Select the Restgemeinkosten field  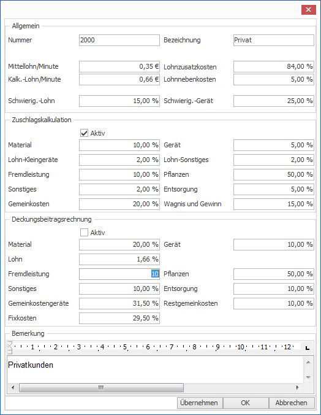(274, 303)
